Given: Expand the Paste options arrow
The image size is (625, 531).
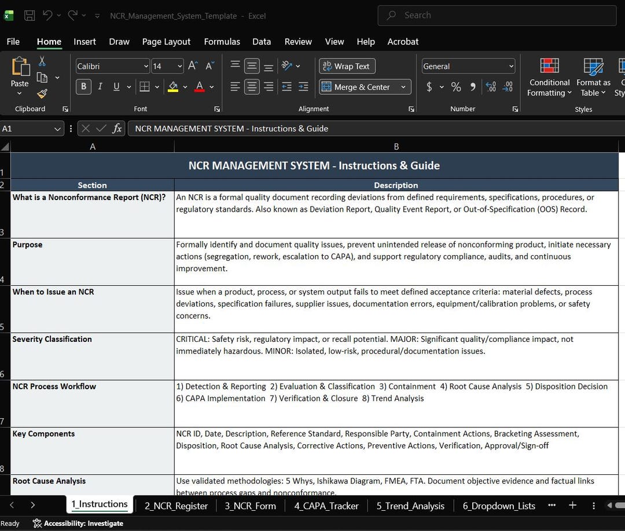Looking at the screenshot, I should coord(20,94).
